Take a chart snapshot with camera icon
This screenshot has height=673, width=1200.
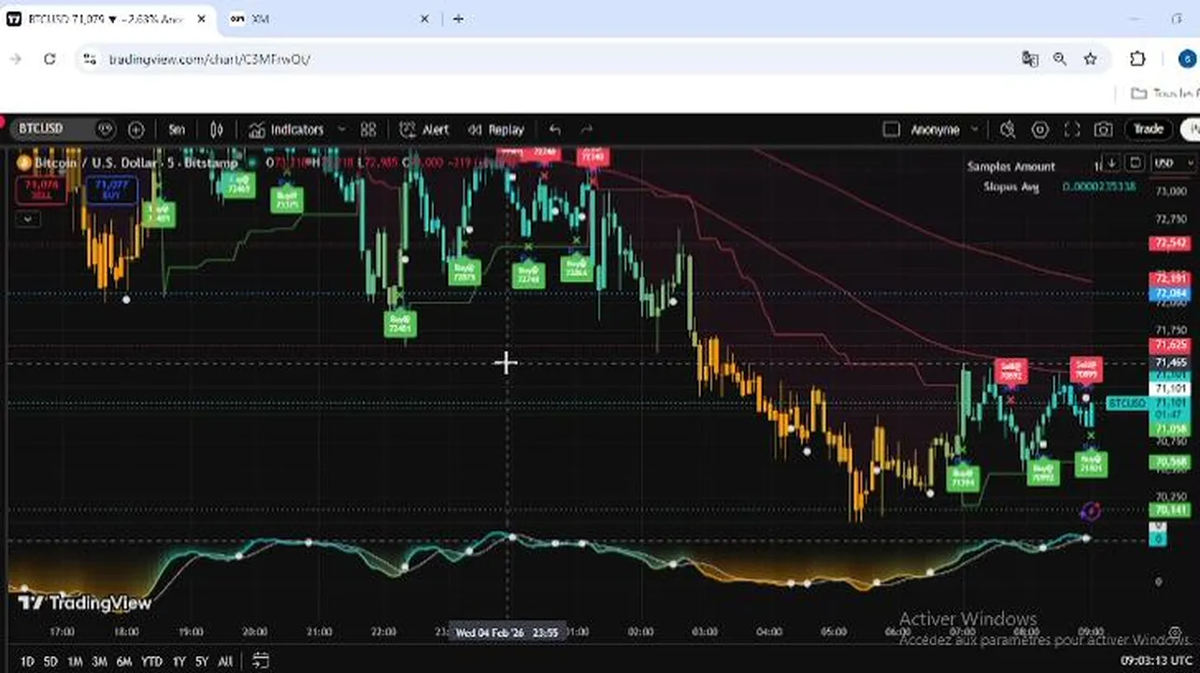point(1104,130)
